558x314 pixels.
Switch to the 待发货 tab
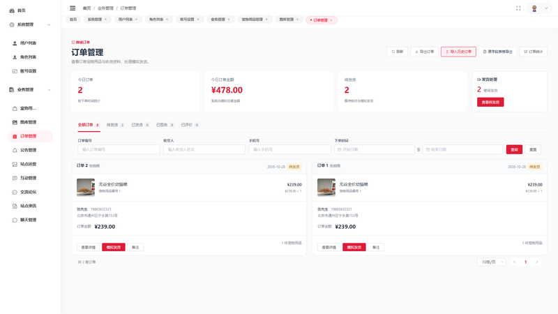pyautogui.click(x=115, y=125)
